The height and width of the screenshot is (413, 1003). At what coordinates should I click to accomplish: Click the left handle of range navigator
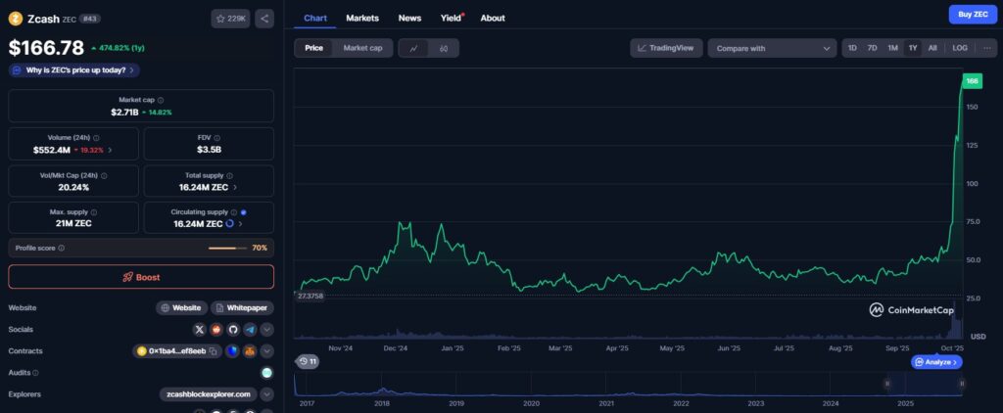887,384
